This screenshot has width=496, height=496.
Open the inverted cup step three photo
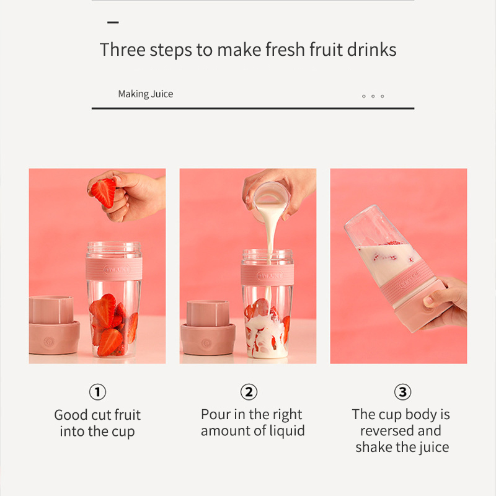(x=399, y=266)
